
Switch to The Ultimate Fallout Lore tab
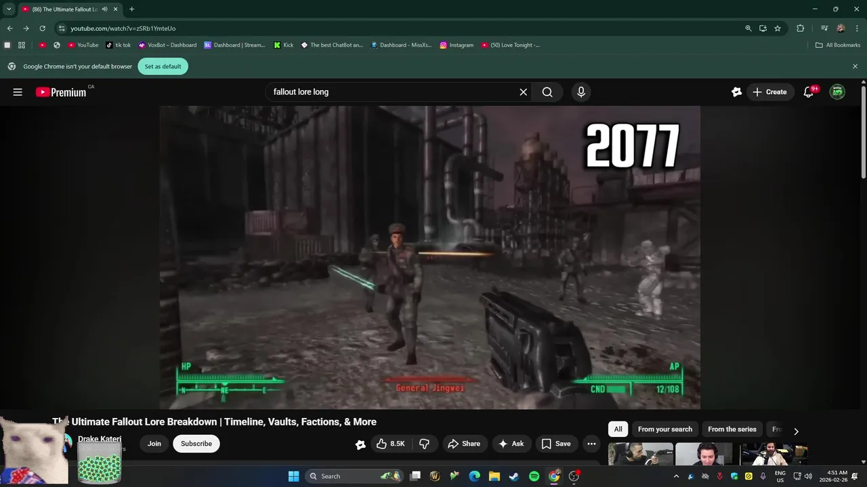(70, 9)
